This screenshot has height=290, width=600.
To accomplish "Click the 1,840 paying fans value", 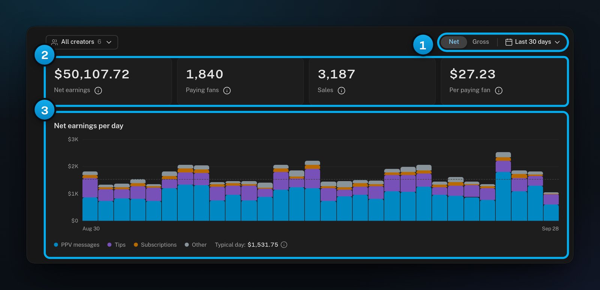I will [x=205, y=74].
